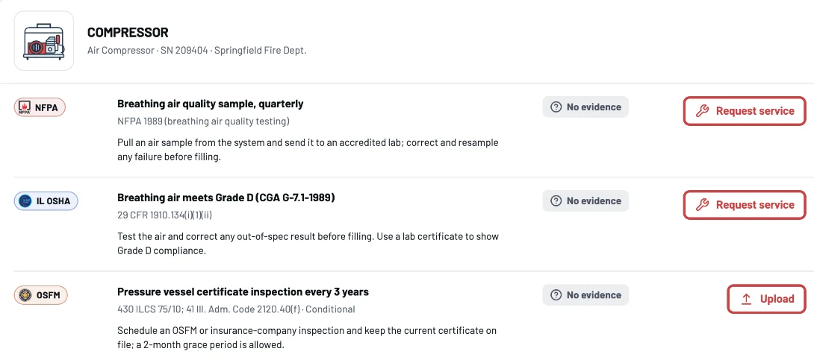Click the upload arrow icon in Upload button

tap(747, 299)
